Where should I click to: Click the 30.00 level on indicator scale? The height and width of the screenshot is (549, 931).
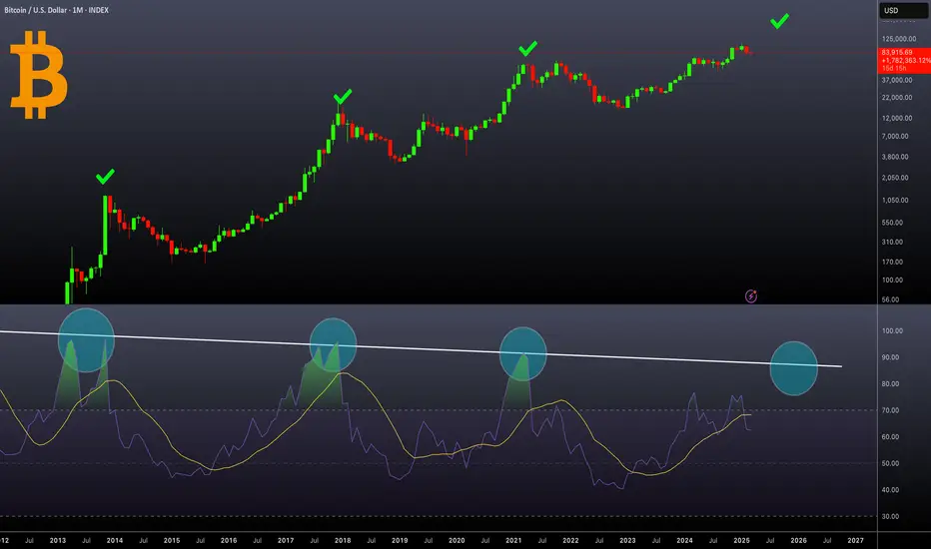[x=891, y=517]
